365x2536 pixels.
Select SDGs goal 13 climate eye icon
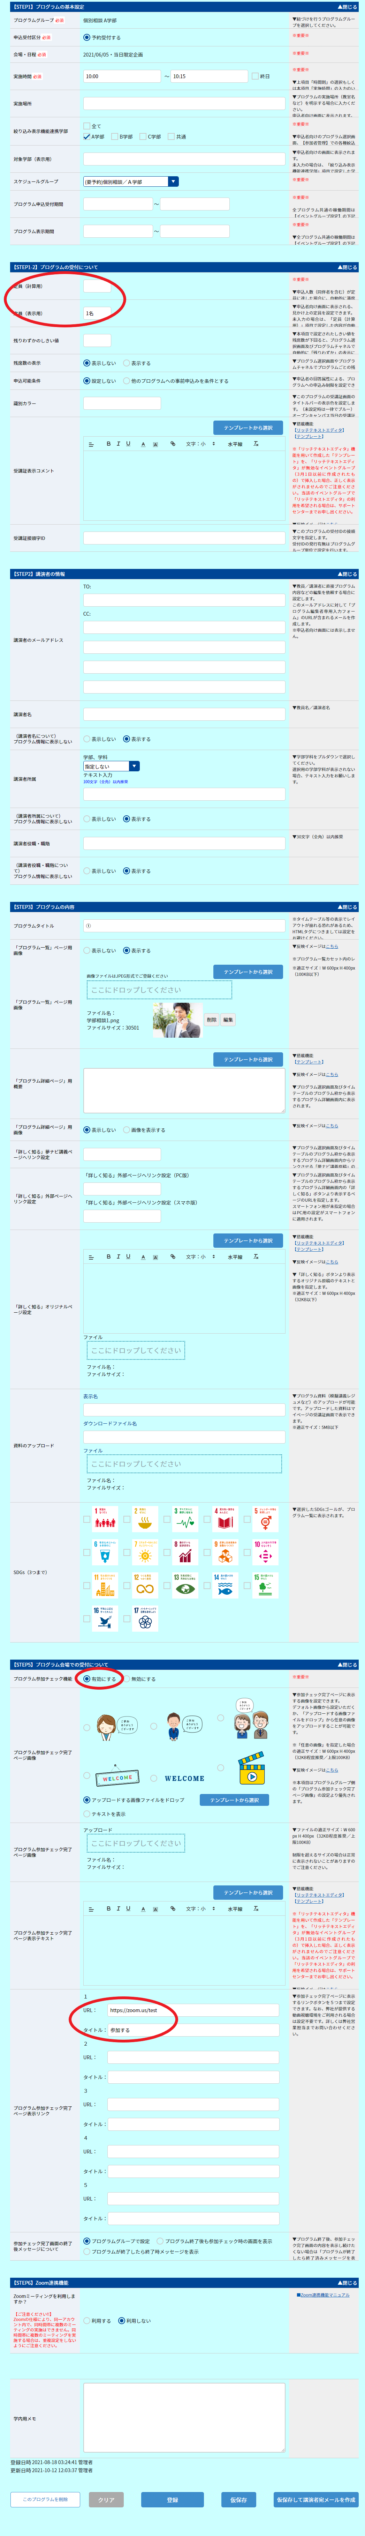[x=185, y=1585]
